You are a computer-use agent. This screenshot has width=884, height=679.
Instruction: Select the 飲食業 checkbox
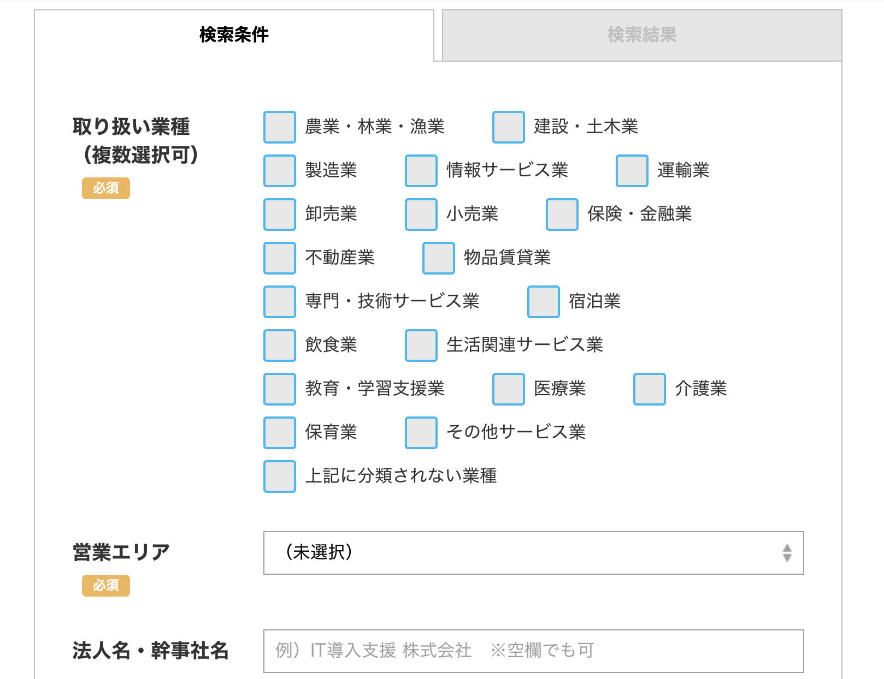pyautogui.click(x=280, y=346)
